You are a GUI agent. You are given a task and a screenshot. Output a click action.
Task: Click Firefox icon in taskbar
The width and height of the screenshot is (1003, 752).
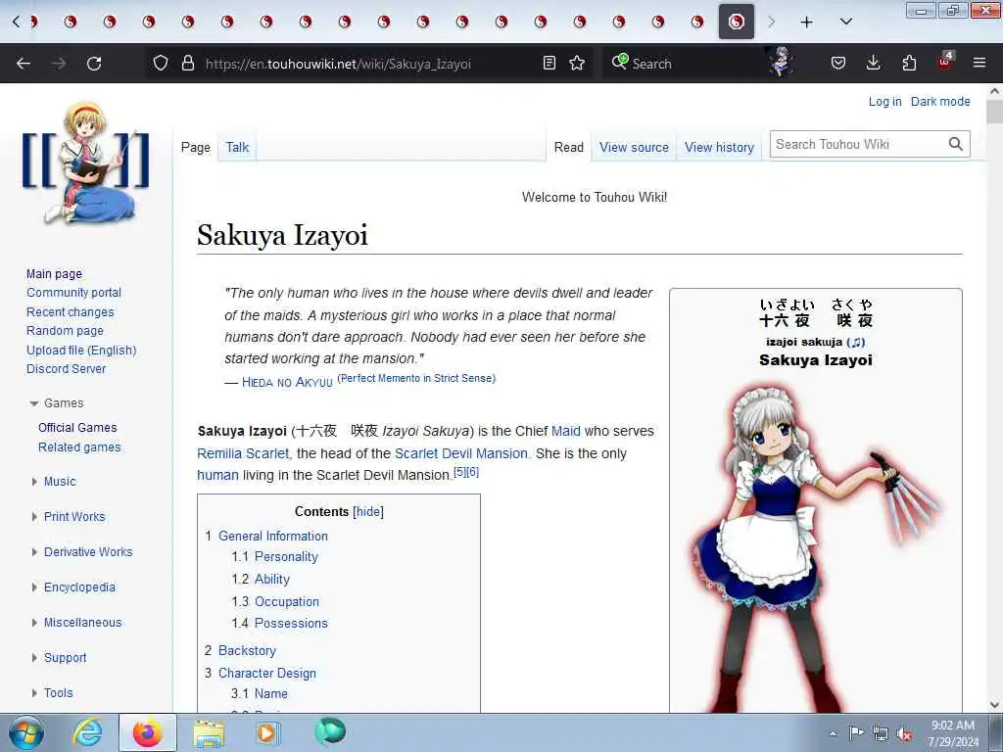147,732
